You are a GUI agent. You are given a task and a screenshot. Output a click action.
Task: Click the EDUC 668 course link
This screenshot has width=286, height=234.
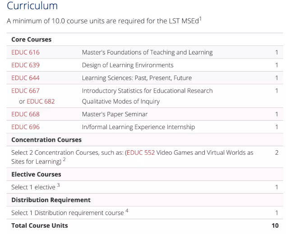pos(25,114)
